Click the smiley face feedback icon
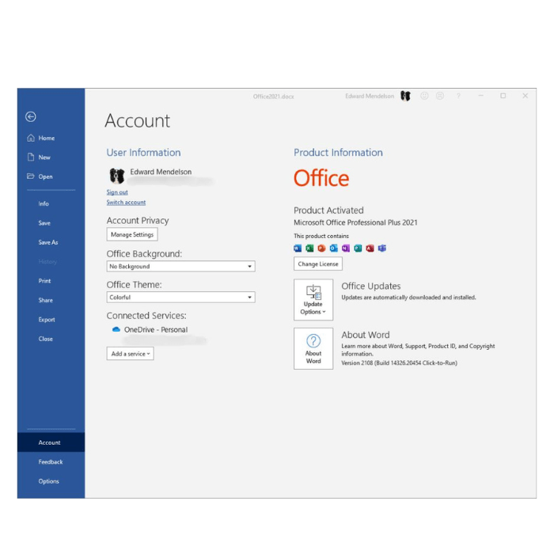This screenshot has width=554, height=554. pyautogui.click(x=424, y=96)
